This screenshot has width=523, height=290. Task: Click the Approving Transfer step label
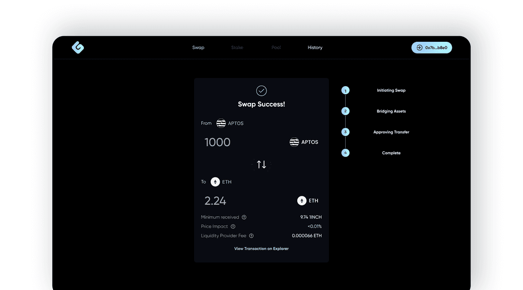pyautogui.click(x=391, y=132)
